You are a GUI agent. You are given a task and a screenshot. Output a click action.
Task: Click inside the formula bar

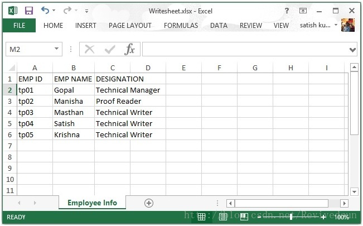(245, 49)
